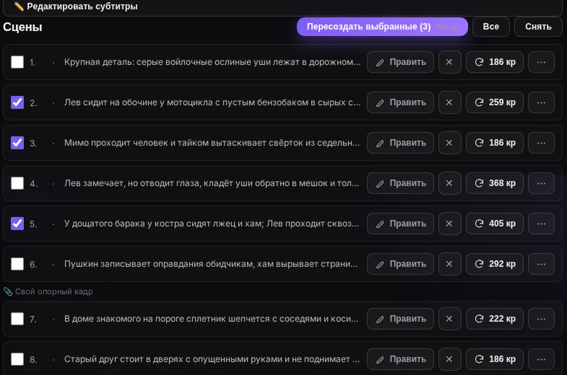This screenshot has width=567, height=375.
Task: Click the Свой опорный кадр paperclip link
Action: (48, 291)
